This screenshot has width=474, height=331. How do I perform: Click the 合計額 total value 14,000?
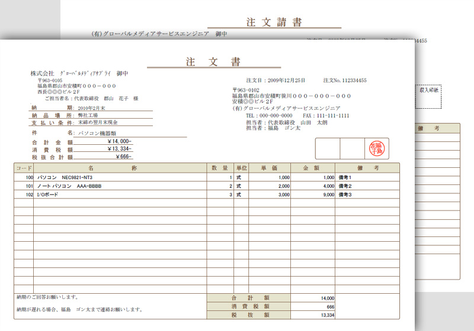click(x=326, y=298)
